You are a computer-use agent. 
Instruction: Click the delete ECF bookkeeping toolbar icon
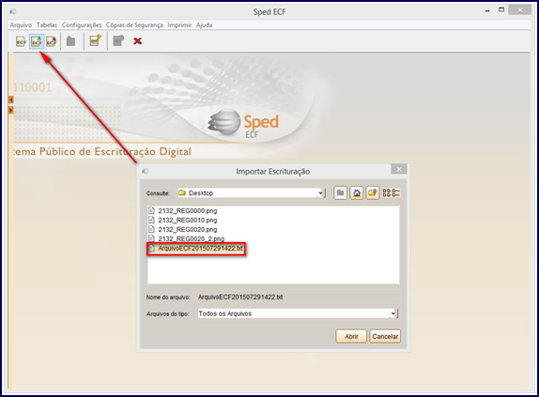[x=52, y=41]
